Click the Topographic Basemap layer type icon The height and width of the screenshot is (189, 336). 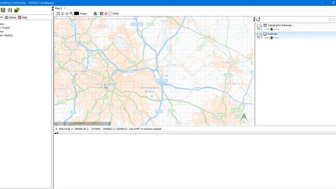pyautogui.click(x=265, y=25)
